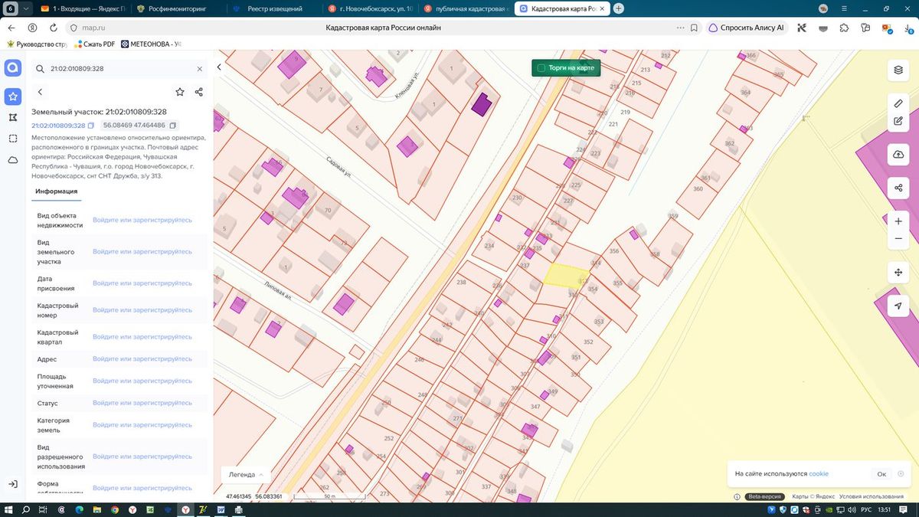
Task: Open the 'Руководство стр' bookmark
Action: click(x=38, y=44)
